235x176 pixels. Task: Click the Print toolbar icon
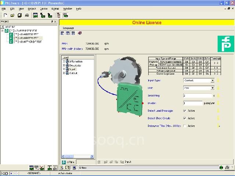pyautogui.click(x=26, y=15)
